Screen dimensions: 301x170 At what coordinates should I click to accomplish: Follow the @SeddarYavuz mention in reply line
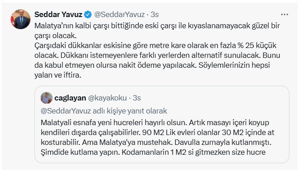66,111
